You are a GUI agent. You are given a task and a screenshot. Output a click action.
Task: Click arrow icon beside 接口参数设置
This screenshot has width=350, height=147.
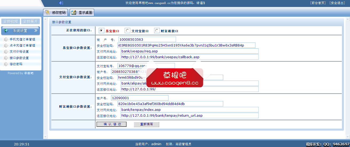click(x=6, y=58)
